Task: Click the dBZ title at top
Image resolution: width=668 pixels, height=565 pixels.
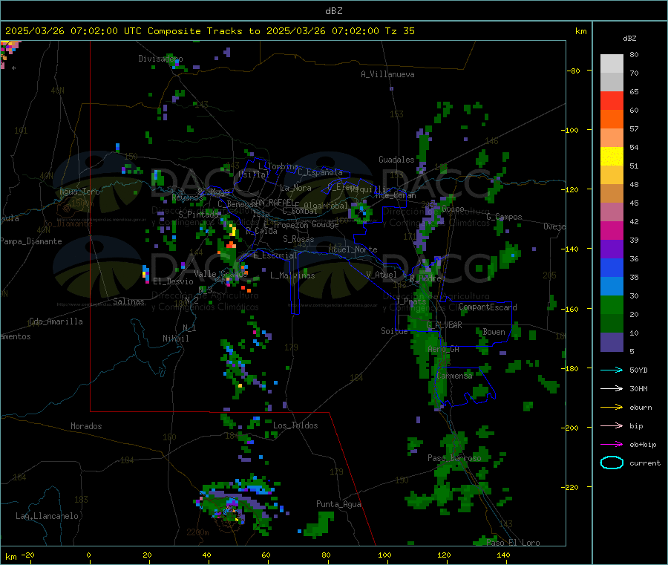Action: [333, 11]
